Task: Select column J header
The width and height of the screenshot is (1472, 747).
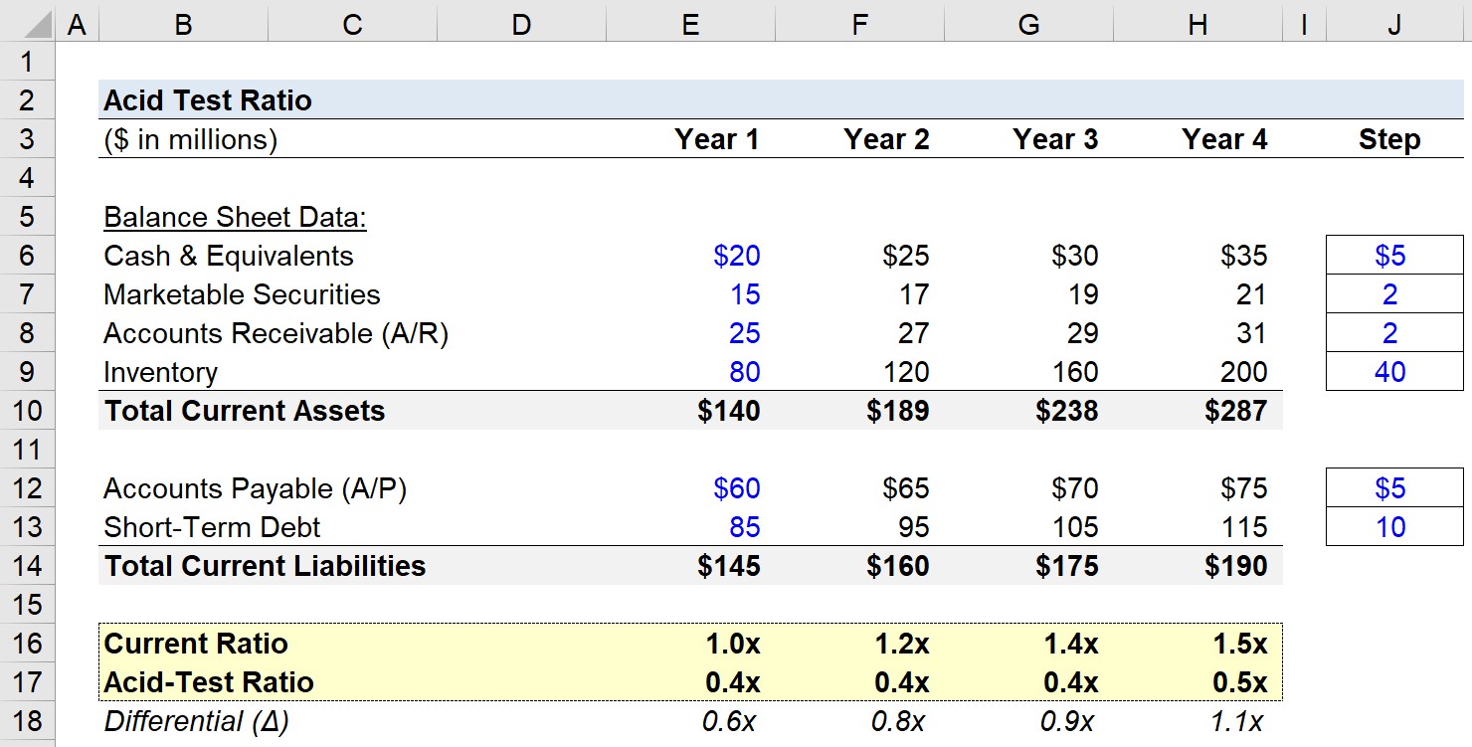Action: 1393,25
